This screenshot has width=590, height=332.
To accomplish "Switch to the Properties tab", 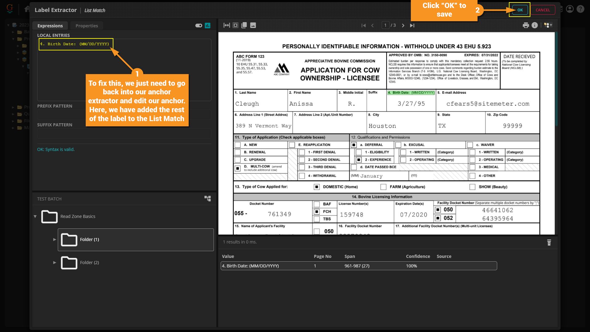I will [87, 26].
